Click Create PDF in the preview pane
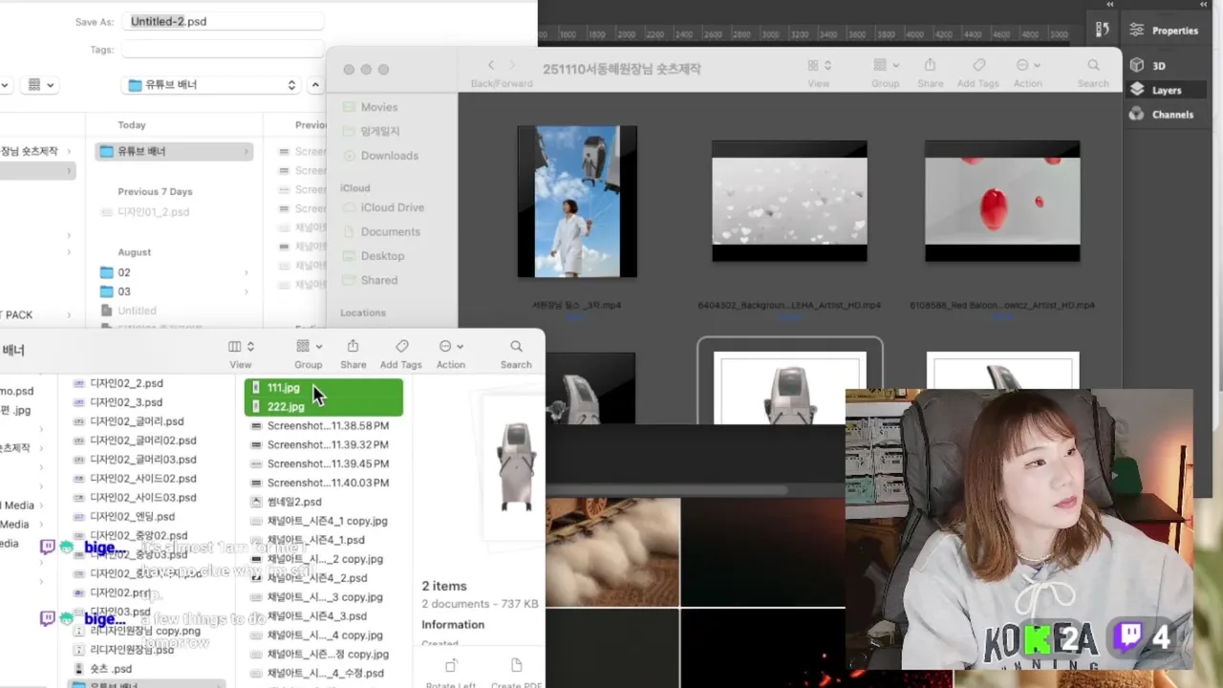 [516, 672]
